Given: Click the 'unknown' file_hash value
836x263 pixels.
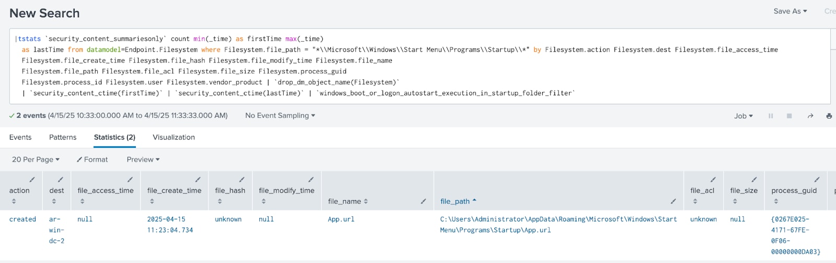Looking at the screenshot, I should point(228,219).
